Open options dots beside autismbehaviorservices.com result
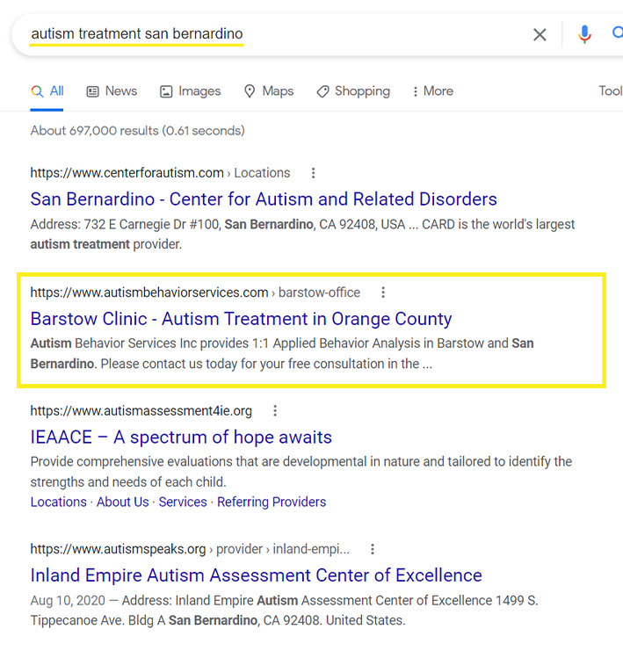The height and width of the screenshot is (658, 623). 383,293
